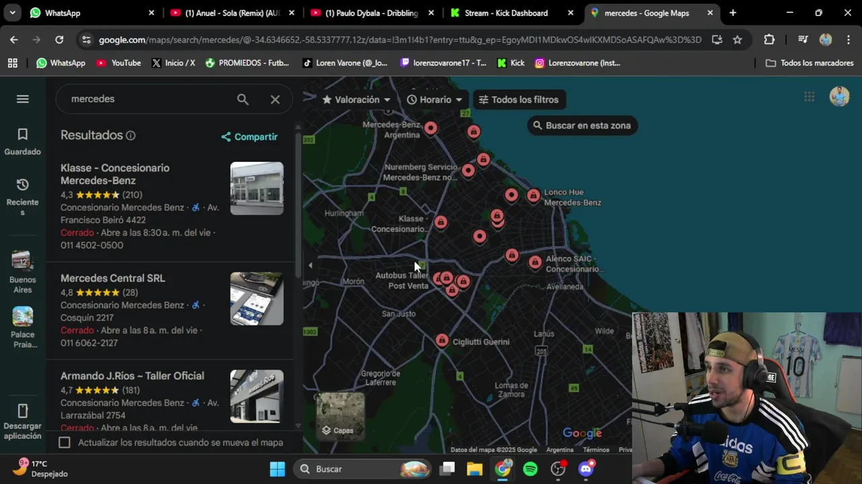Open the Google Maps hamburger menu
The image size is (862, 484).
pos(22,99)
